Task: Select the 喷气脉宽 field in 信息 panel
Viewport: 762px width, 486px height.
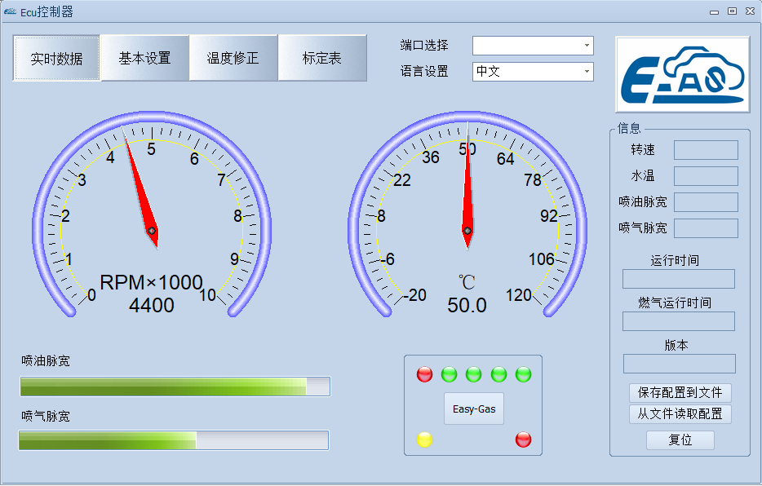Action: point(706,228)
